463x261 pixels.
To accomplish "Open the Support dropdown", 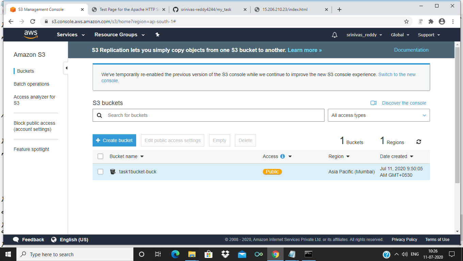I will tap(429, 35).
